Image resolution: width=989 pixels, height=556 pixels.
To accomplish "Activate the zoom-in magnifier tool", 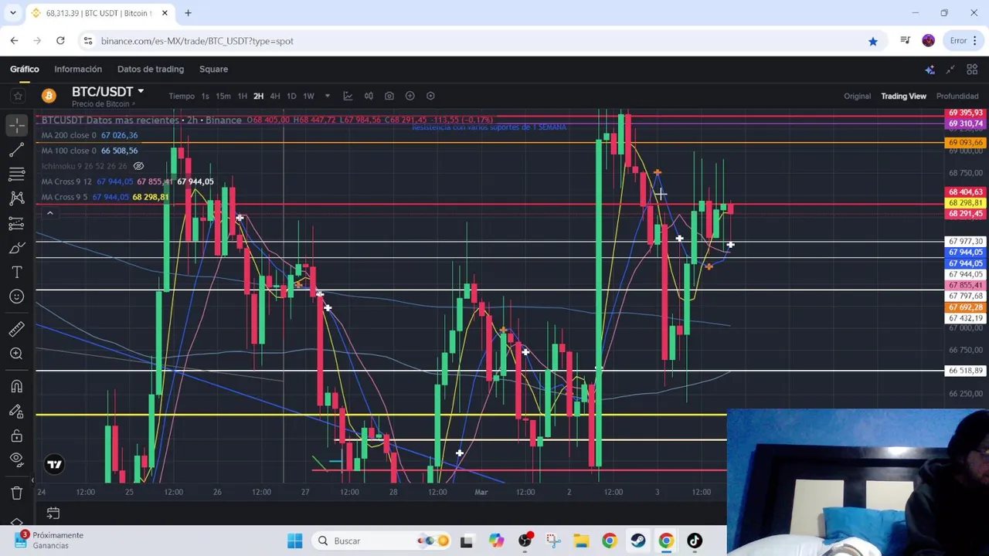I will click(x=17, y=354).
